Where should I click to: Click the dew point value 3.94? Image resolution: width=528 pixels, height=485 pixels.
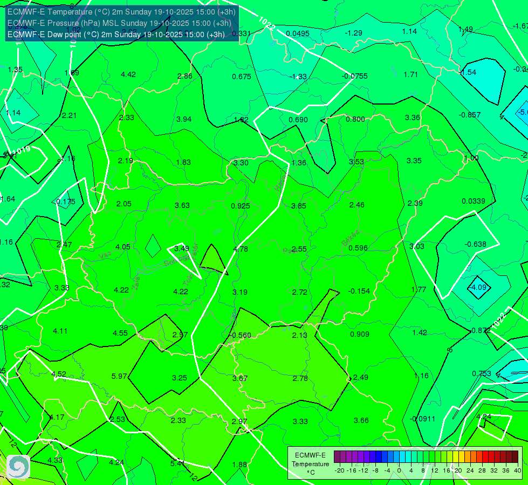[184, 119]
